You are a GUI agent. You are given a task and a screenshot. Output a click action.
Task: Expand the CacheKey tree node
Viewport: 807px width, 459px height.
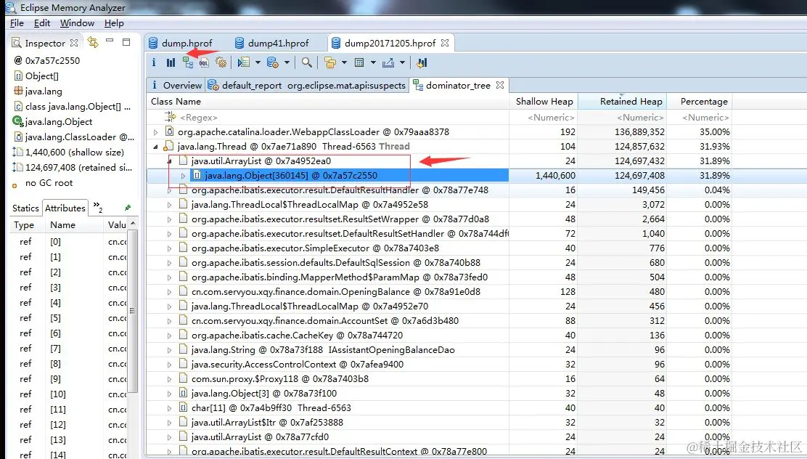tap(169, 336)
